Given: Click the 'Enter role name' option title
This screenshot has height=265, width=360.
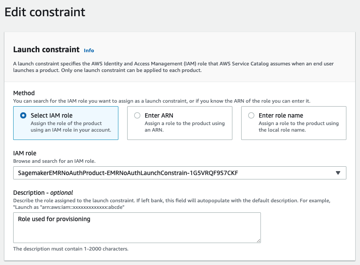Looking at the screenshot, I should (281, 115).
